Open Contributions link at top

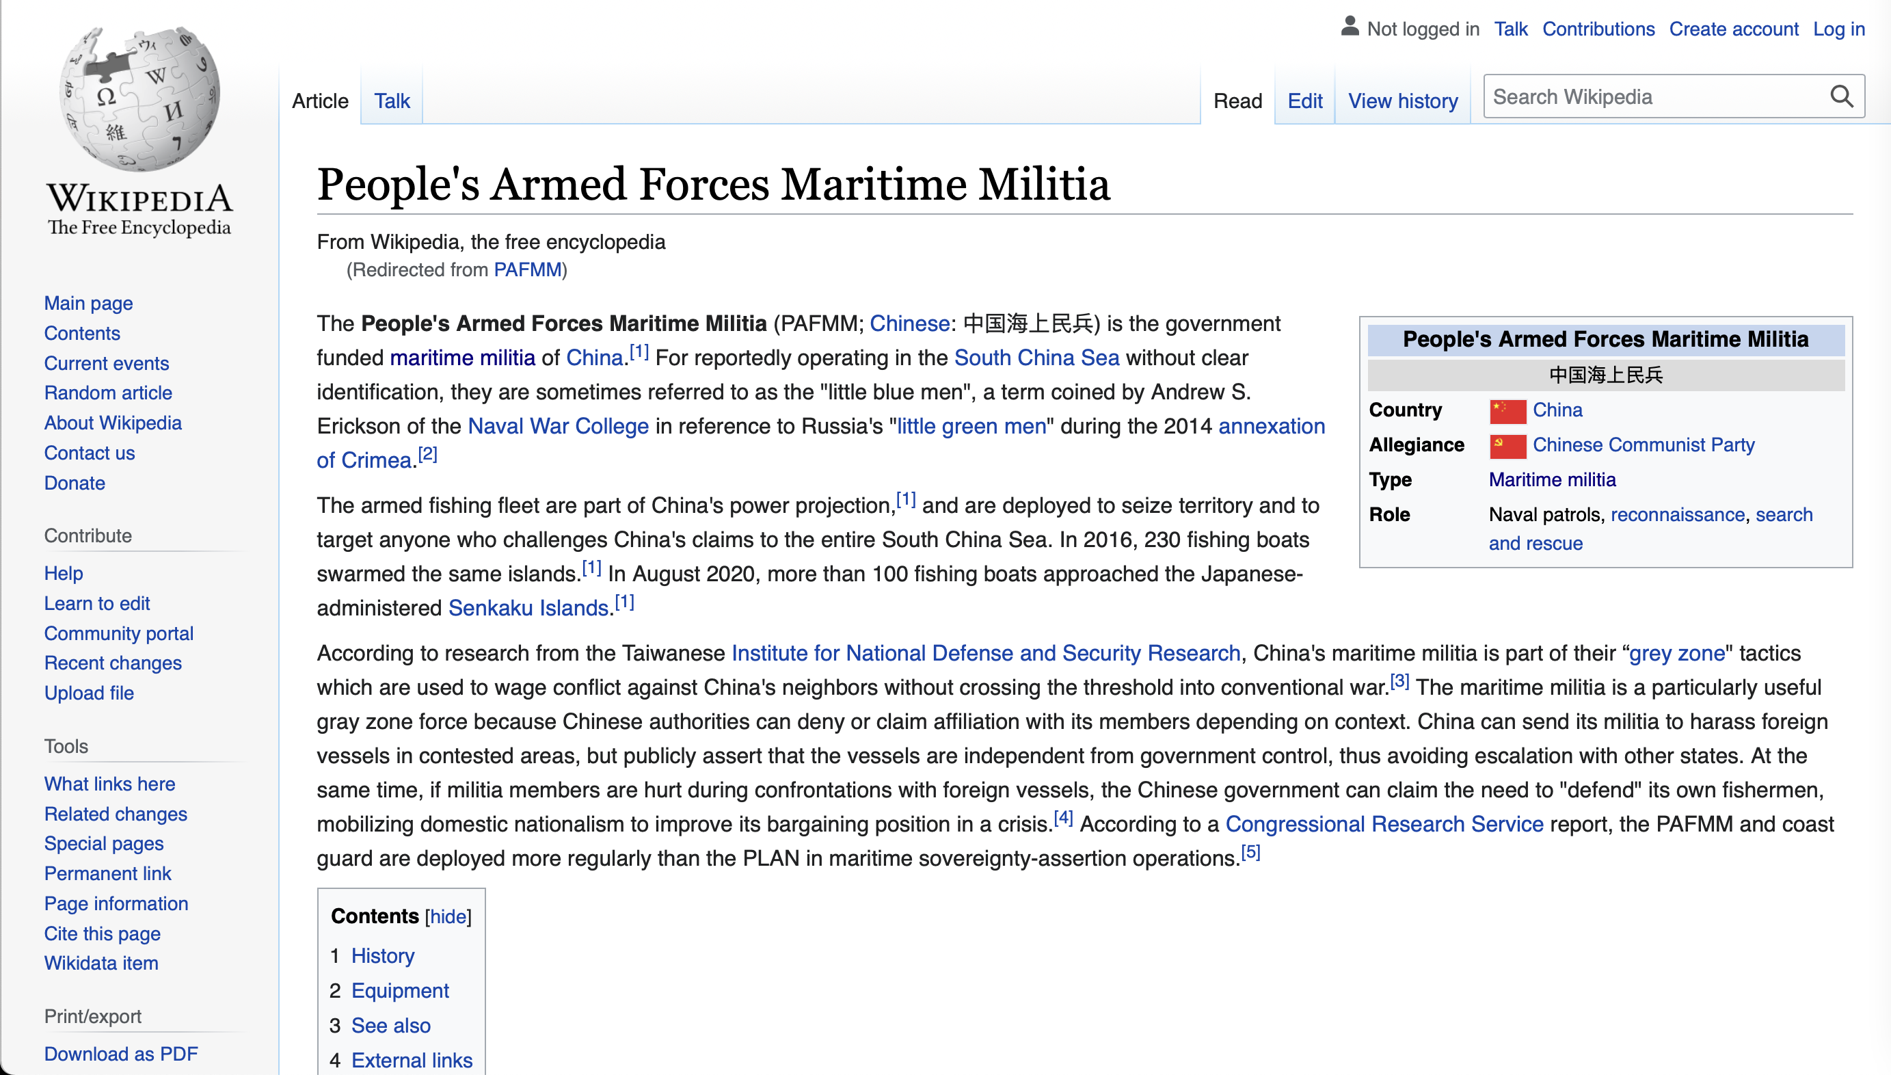pyautogui.click(x=1598, y=29)
